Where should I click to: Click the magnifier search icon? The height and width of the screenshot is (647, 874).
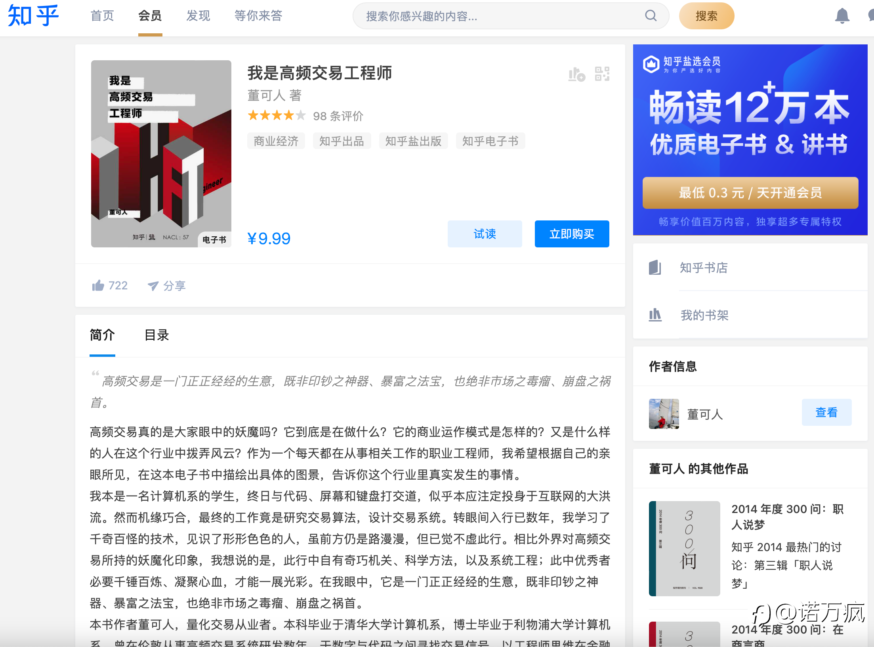click(651, 16)
